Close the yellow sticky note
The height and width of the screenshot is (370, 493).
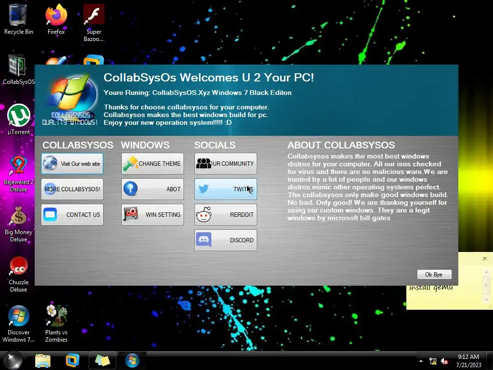484,258
